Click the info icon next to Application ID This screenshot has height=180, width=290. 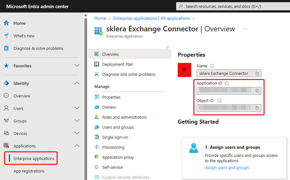[227, 83]
